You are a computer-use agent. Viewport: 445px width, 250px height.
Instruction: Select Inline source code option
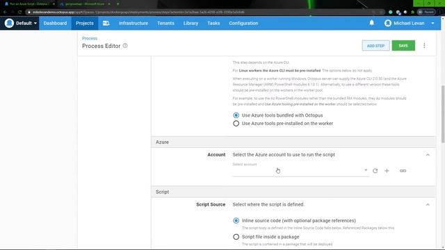tap(236, 221)
